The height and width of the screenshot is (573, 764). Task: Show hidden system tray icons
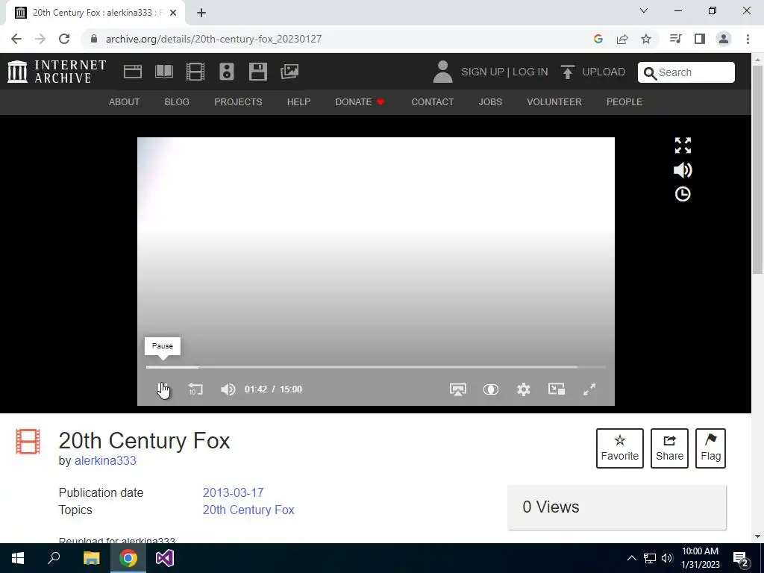[631, 558]
